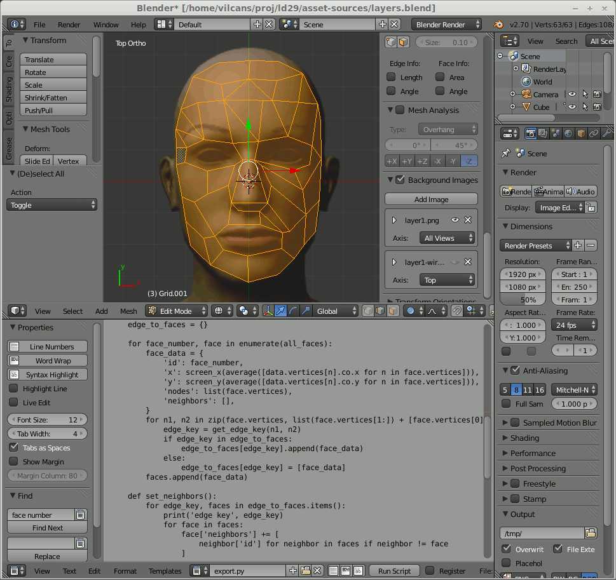The image size is (616, 580).
Task: Open 3D view editor type selector icon
Action: (x=17, y=311)
